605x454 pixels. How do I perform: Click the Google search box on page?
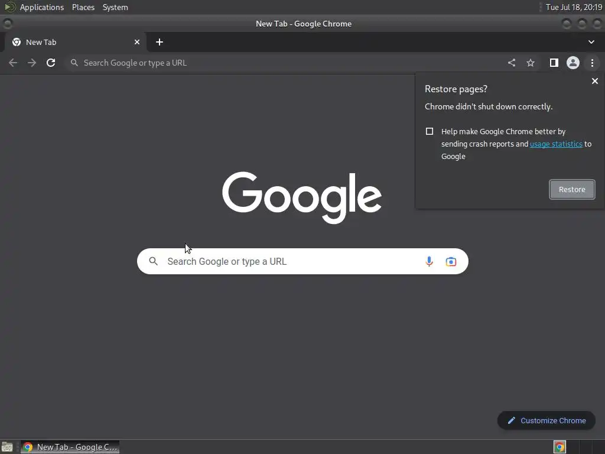pos(302,261)
